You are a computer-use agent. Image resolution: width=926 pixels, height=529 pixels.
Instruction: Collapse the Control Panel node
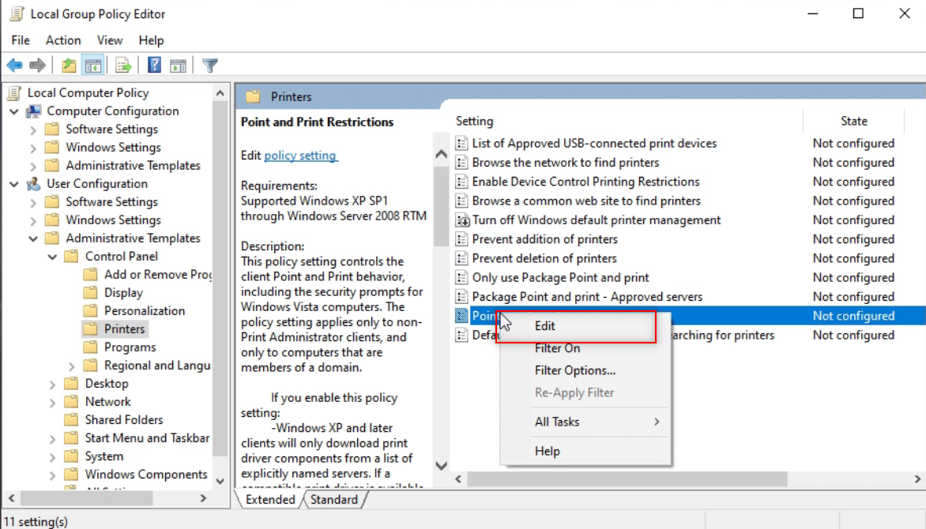coord(52,257)
